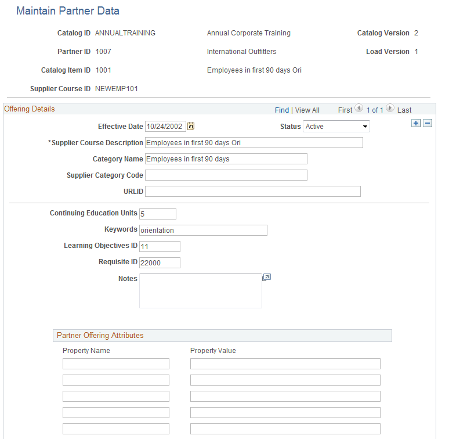Click the Maintain Partner Data page title
This screenshot has height=439, width=449.
[68, 11]
